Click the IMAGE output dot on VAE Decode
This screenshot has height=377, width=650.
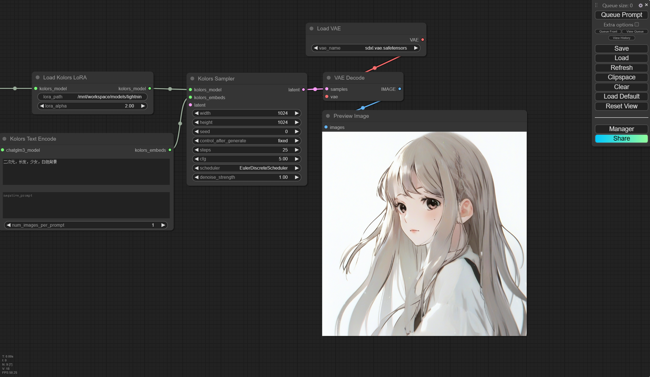point(400,89)
